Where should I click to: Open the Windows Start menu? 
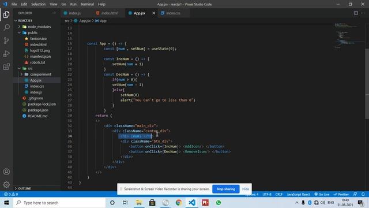6,203
